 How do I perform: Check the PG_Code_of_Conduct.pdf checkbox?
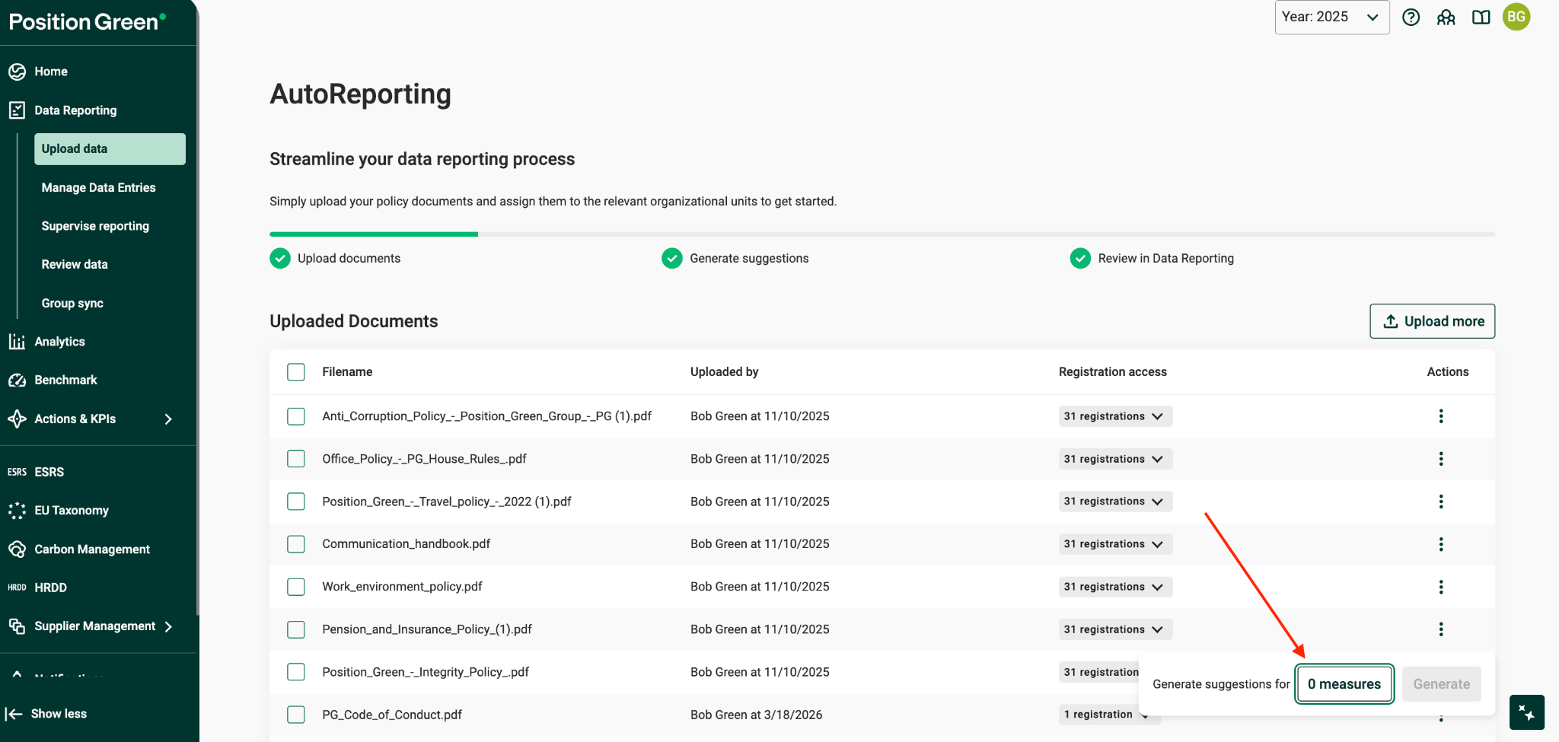[x=296, y=715]
